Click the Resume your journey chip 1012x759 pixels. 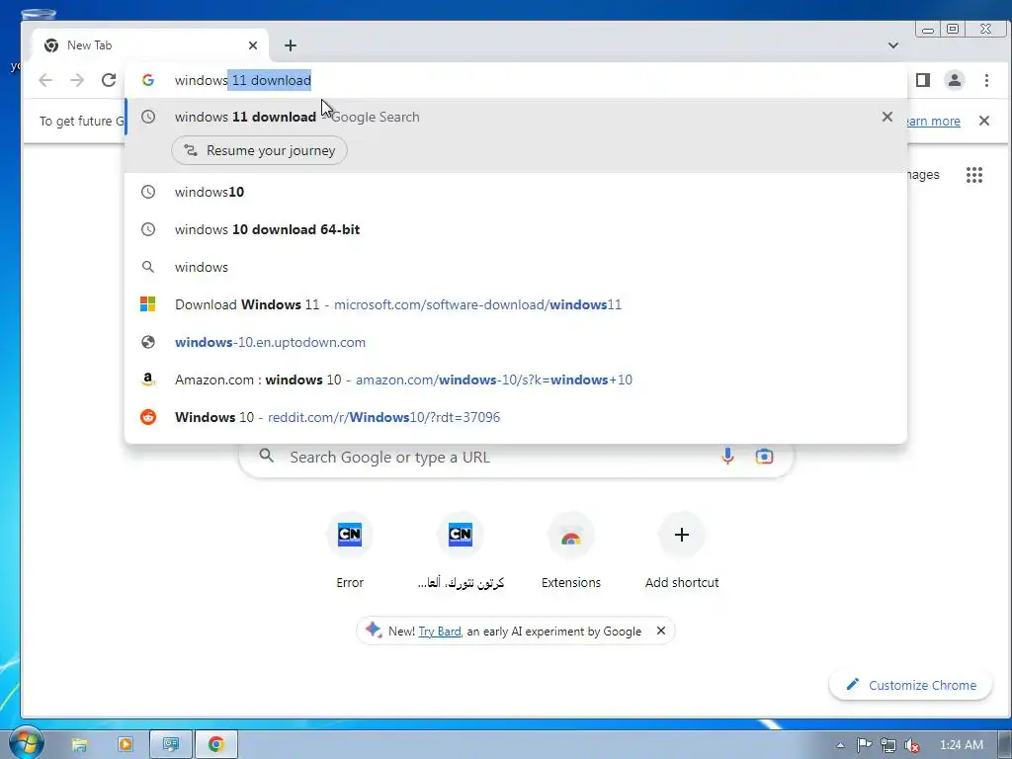pyautogui.click(x=260, y=150)
